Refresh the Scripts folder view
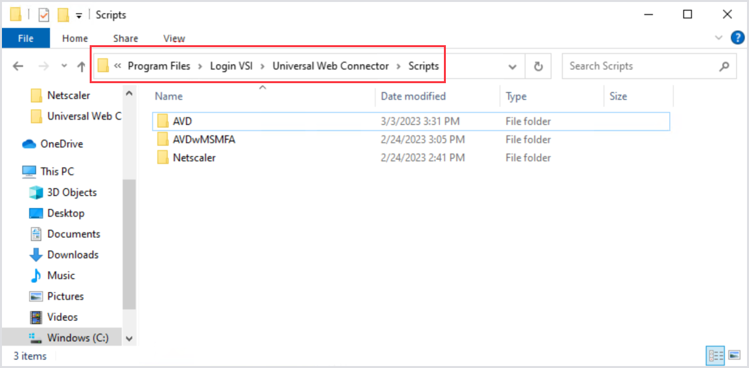The width and height of the screenshot is (749, 368). point(538,66)
